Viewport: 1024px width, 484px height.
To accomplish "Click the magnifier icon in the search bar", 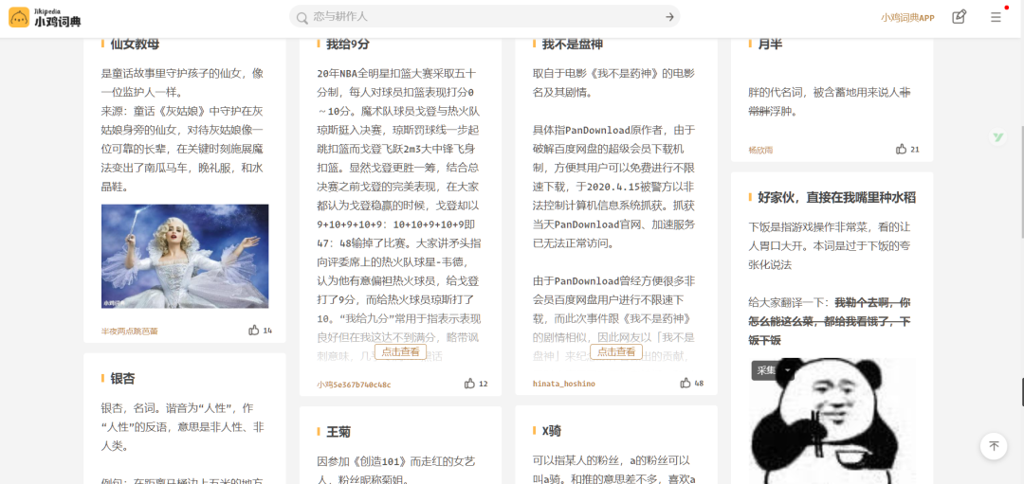I will [302, 17].
